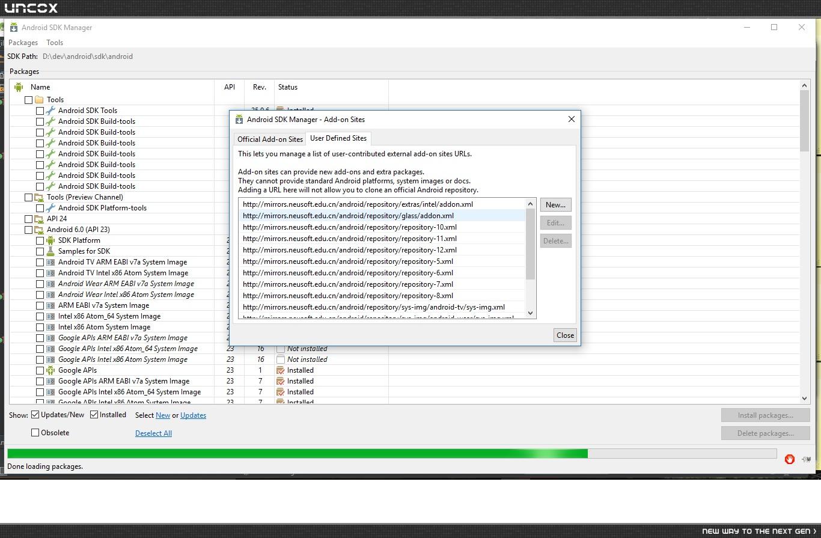Click the Edit... button in Add-on Sites
Screen dimensions: 821x538
point(555,223)
